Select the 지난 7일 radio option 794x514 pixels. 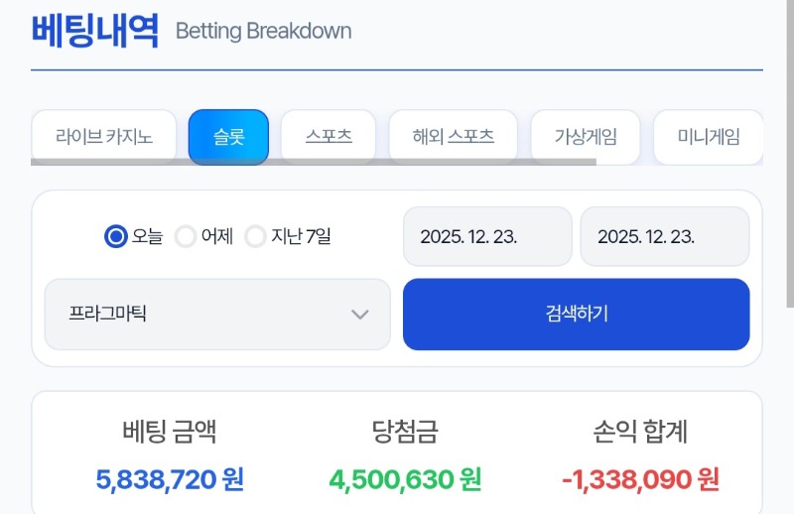coord(256,236)
